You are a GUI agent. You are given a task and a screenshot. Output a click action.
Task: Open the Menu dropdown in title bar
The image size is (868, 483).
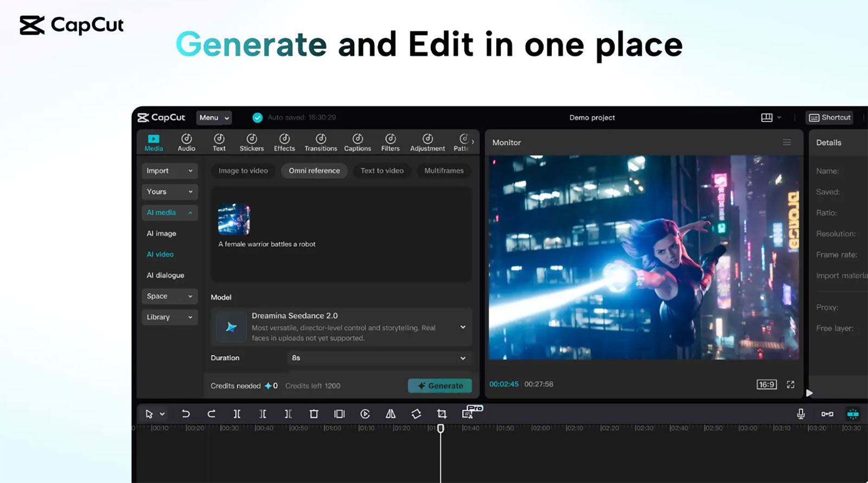click(x=214, y=118)
